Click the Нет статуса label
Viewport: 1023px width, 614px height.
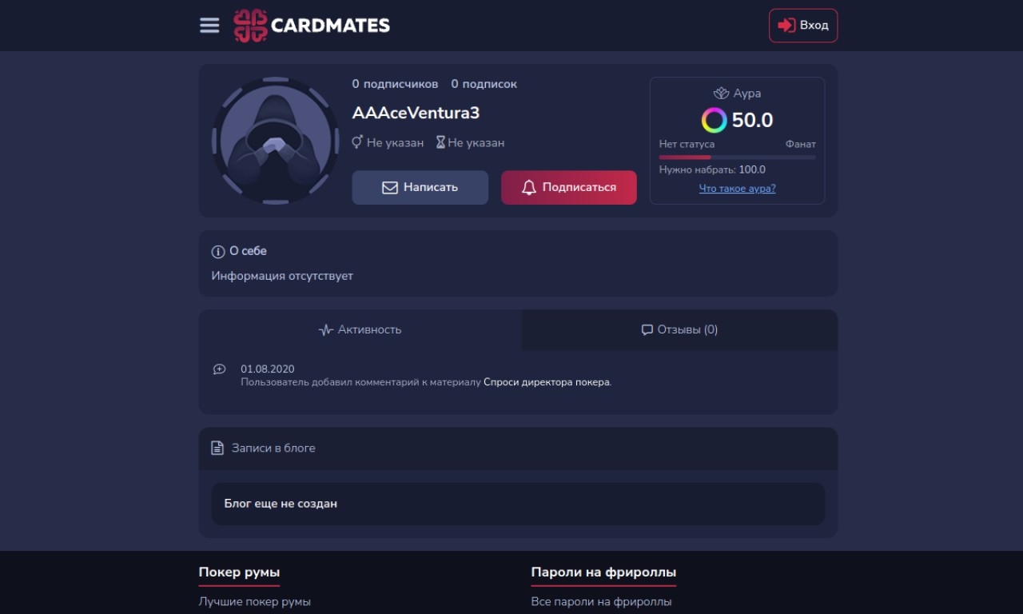point(687,145)
